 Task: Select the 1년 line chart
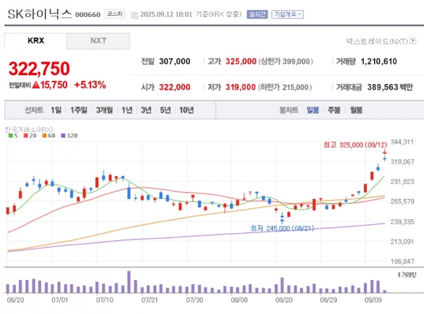[127, 110]
